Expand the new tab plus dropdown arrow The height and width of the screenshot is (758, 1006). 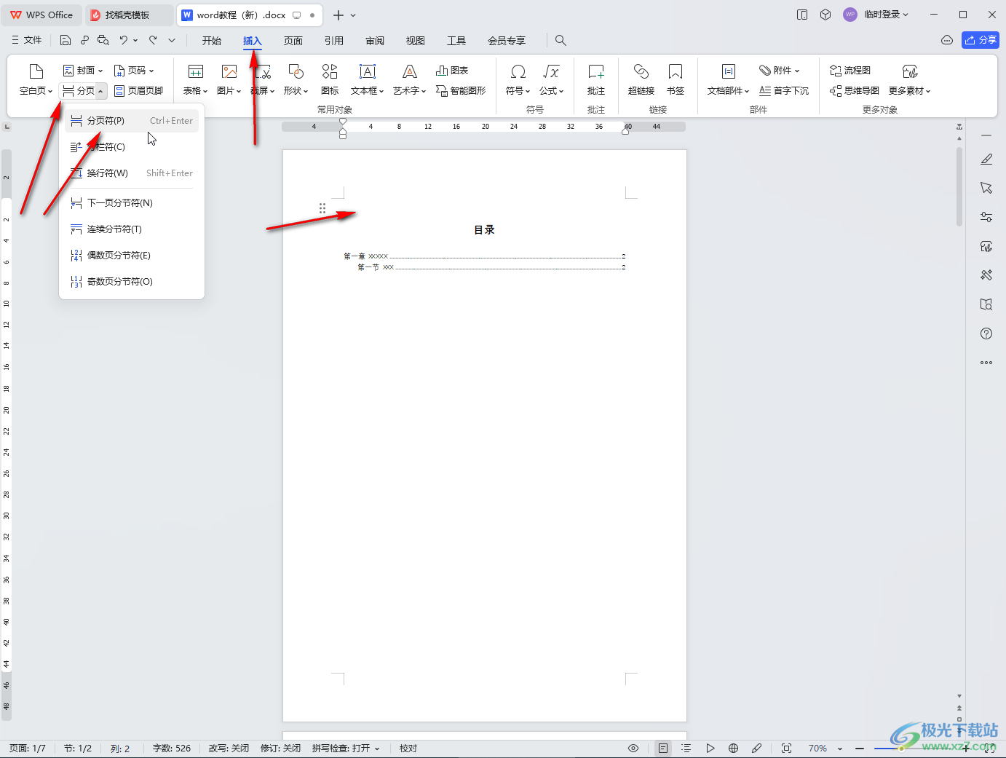(354, 15)
